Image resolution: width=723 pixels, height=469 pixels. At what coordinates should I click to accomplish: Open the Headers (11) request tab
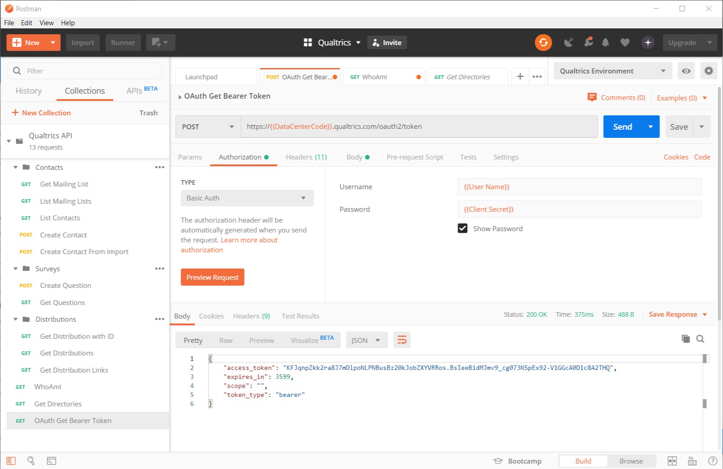306,157
